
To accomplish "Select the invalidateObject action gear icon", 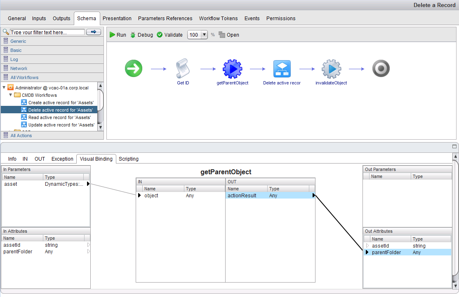I will [332, 69].
